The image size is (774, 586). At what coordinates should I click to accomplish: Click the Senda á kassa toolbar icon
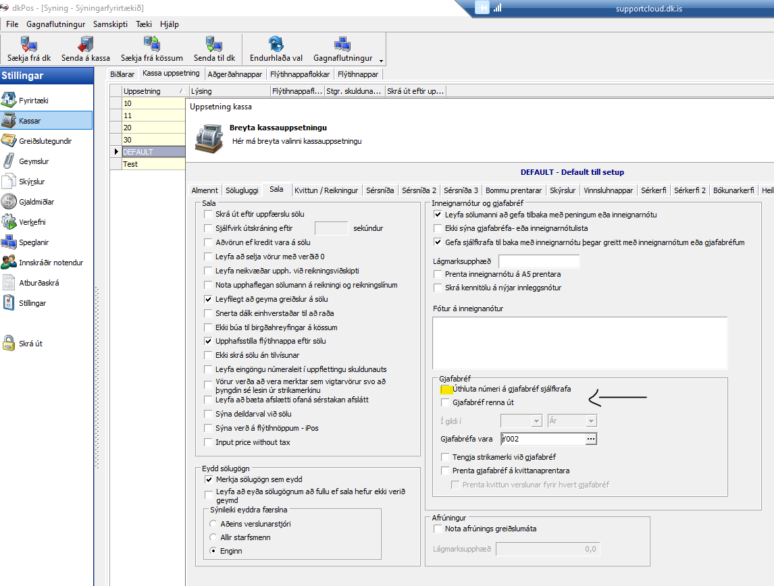(x=85, y=45)
